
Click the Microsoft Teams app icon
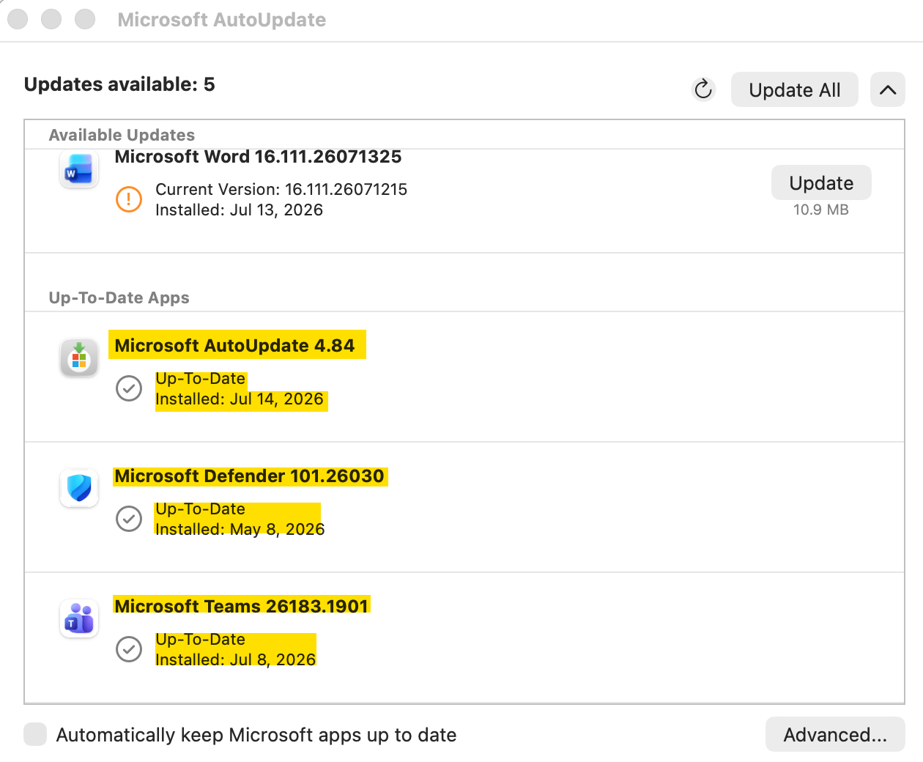pyautogui.click(x=79, y=619)
